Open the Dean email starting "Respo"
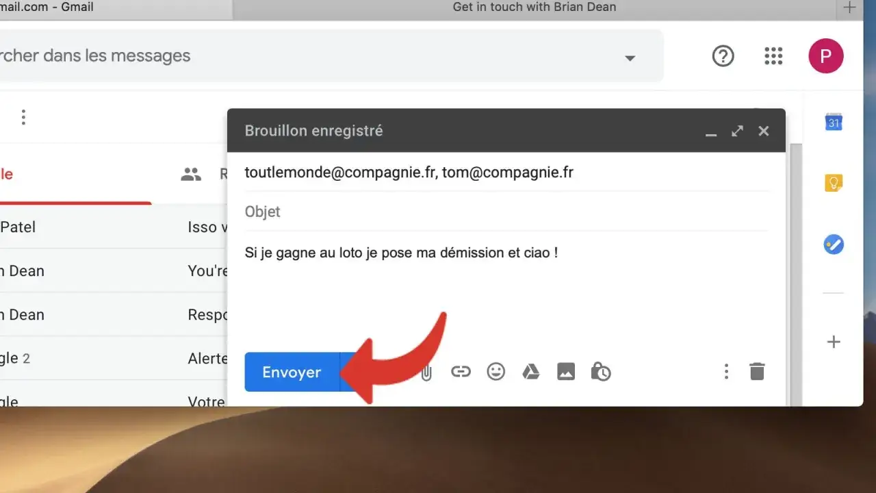 click(114, 314)
